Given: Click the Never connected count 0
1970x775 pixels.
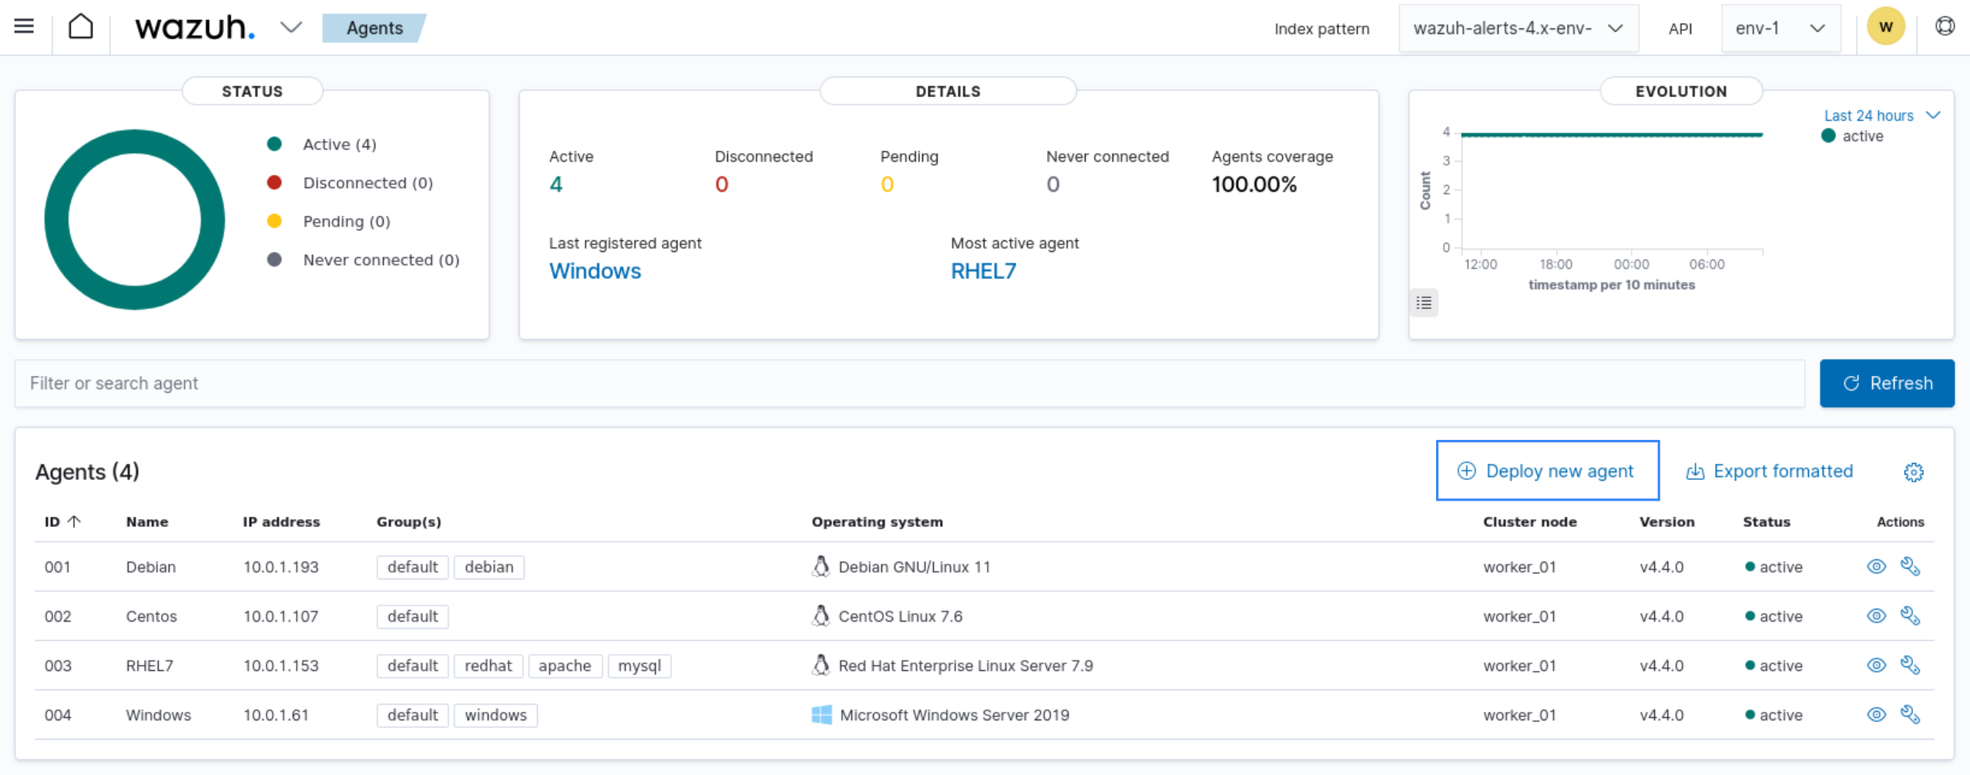Looking at the screenshot, I should click(1052, 184).
